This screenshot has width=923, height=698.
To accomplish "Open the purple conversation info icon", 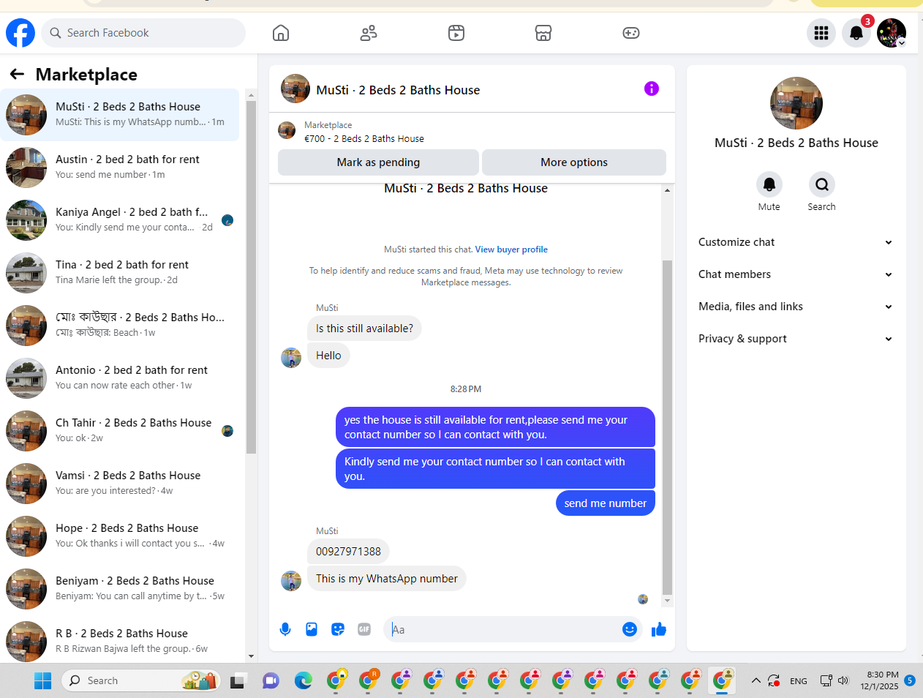I will pos(652,89).
